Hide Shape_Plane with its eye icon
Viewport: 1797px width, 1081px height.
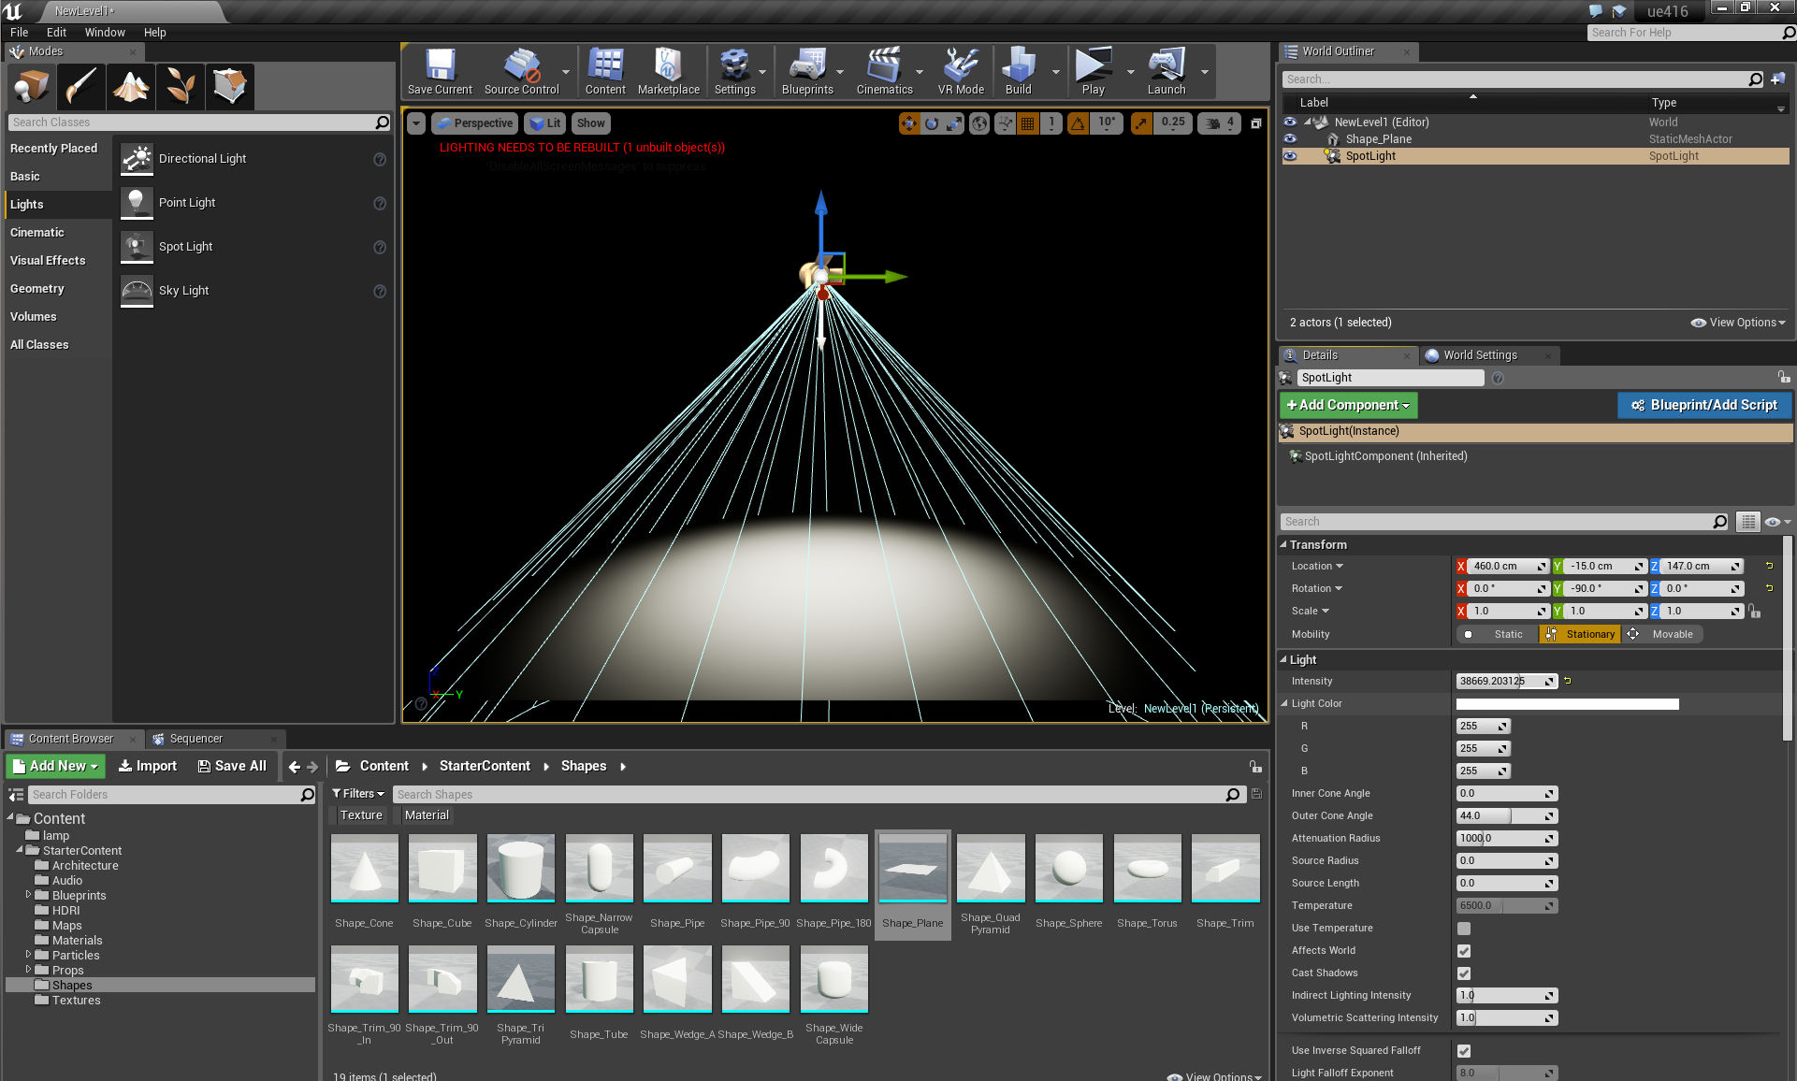click(1290, 139)
